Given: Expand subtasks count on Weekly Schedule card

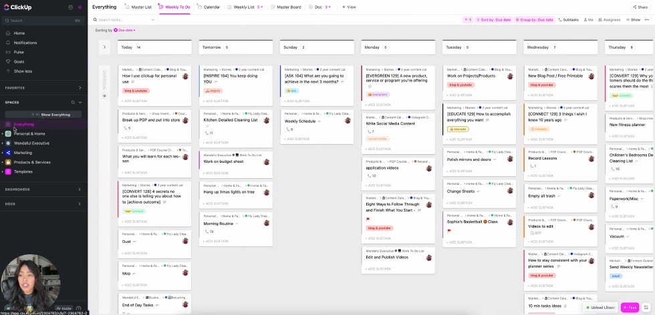Looking at the screenshot, I should click(x=289, y=129).
